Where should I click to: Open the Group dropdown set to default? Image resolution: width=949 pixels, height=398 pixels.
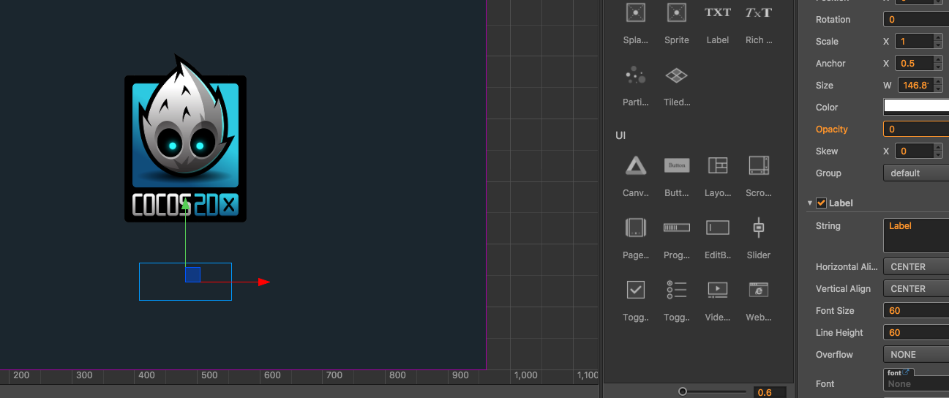coord(916,173)
